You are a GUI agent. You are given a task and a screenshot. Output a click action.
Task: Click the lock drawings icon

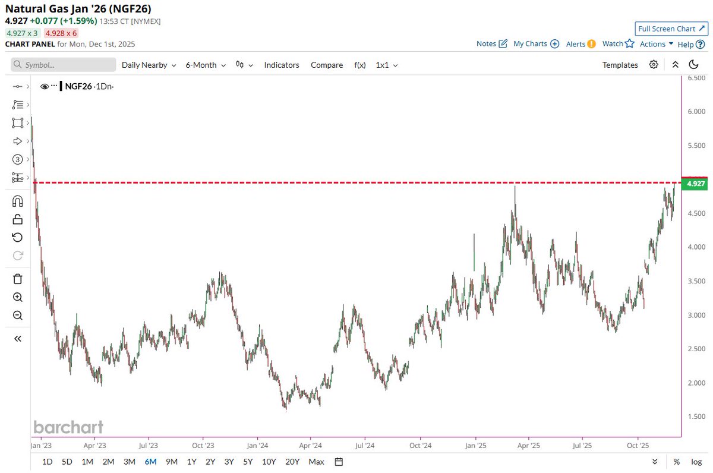(x=17, y=219)
